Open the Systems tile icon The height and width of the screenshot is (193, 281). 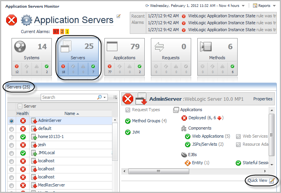click(x=20, y=47)
